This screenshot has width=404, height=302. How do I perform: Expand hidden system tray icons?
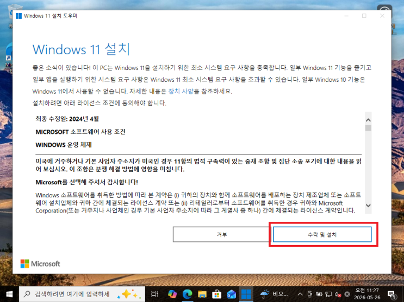(300, 294)
